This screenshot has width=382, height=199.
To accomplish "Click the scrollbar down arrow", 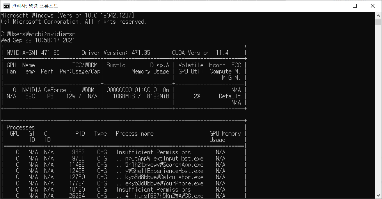I will coord(378,196).
